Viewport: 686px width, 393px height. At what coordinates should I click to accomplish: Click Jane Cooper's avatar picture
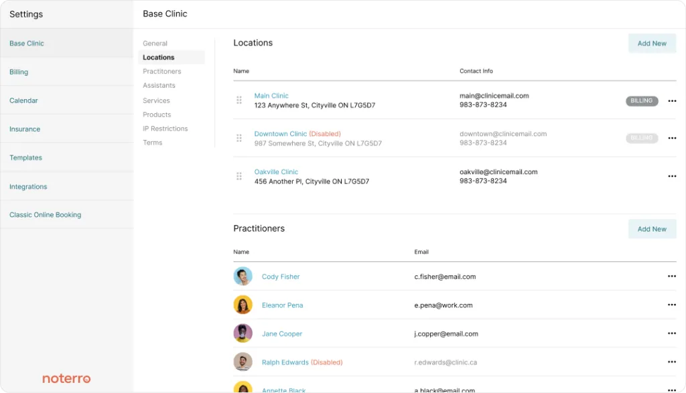[x=243, y=333]
